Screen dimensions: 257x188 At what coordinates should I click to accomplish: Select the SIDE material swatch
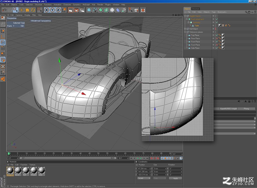[x=41, y=171]
